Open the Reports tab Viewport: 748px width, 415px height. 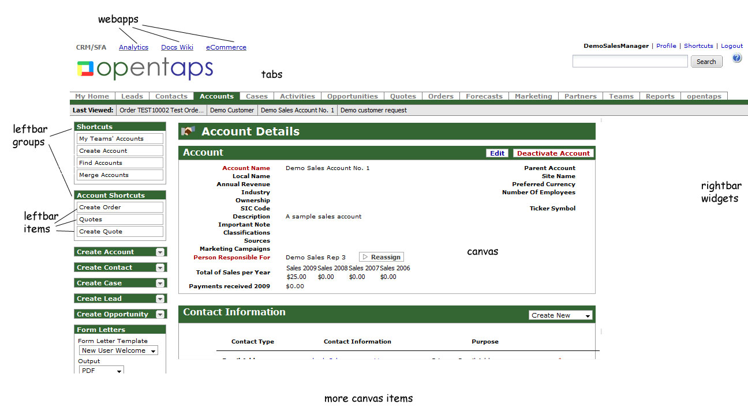660,96
